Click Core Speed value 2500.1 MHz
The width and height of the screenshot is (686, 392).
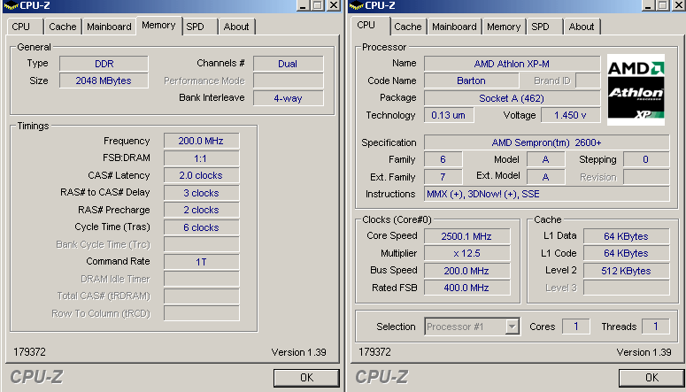click(x=466, y=236)
